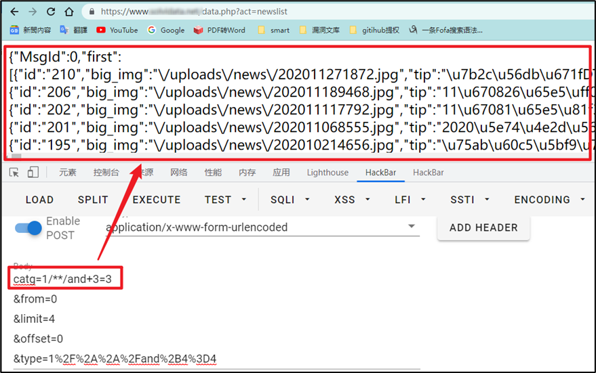Switch to the 性能 DevTools tab

point(213,173)
